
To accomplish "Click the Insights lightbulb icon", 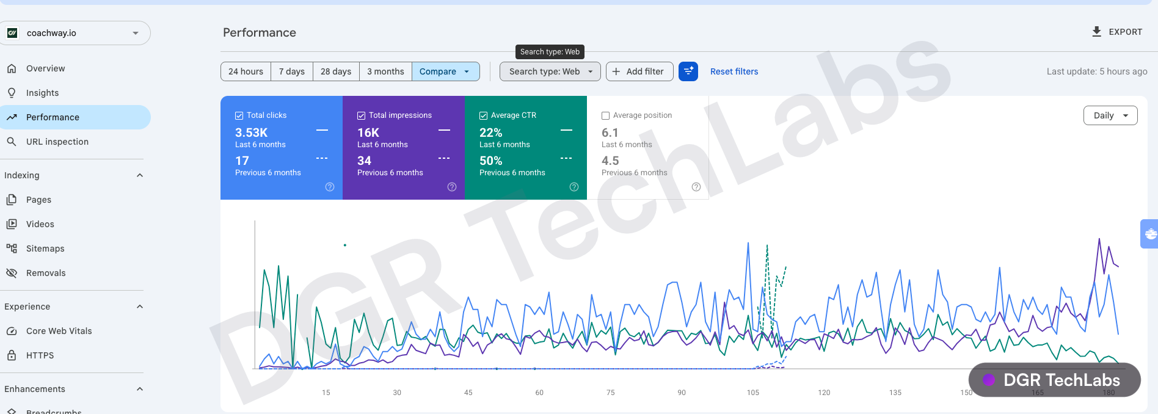I will click(x=12, y=93).
